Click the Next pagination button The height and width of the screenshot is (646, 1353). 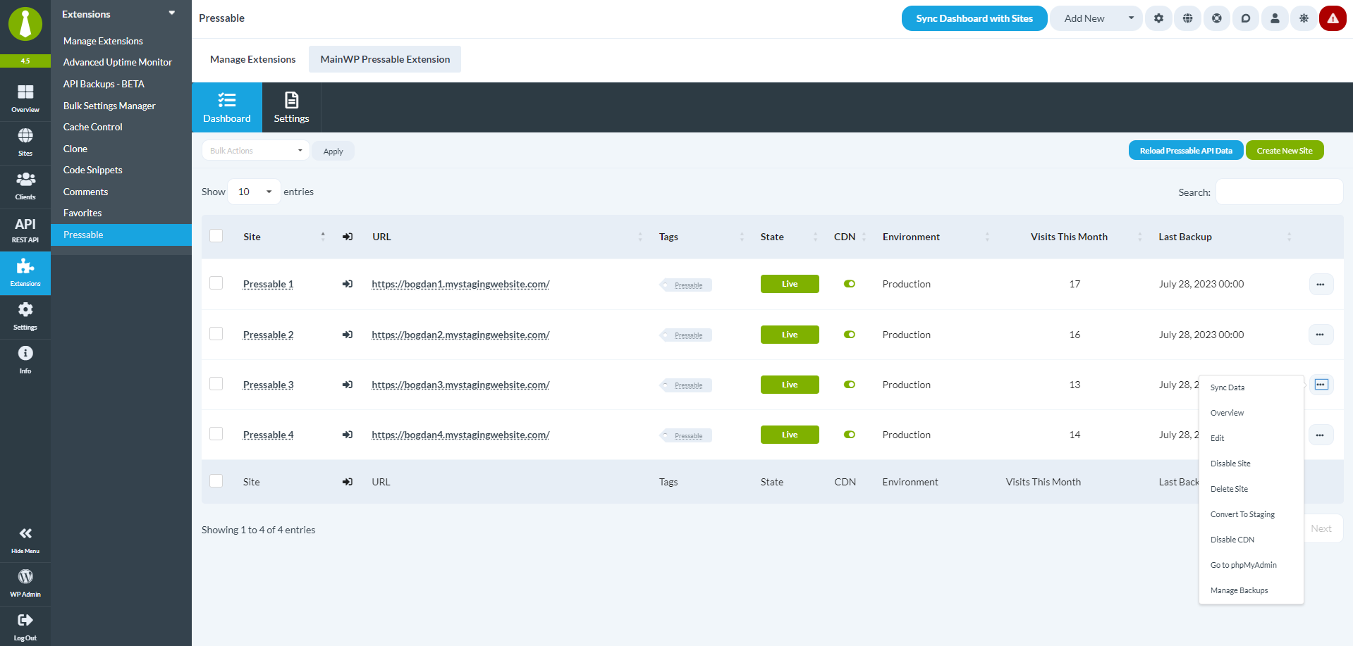[x=1321, y=528]
